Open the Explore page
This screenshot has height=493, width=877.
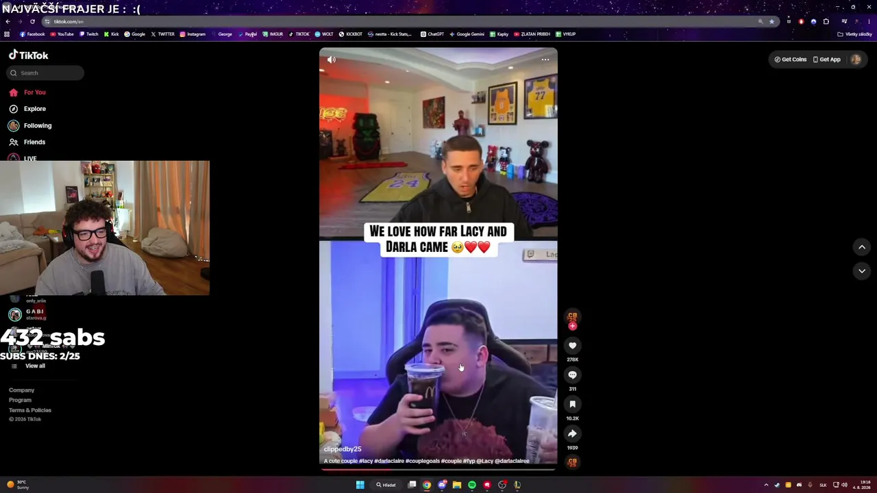pos(27,109)
